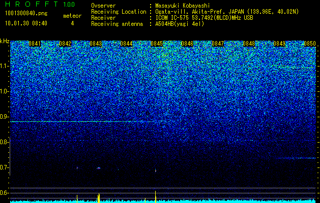Click the antenna text A504HB(yagi 4el)
The image size is (320, 203).
pyautogui.click(x=180, y=24)
